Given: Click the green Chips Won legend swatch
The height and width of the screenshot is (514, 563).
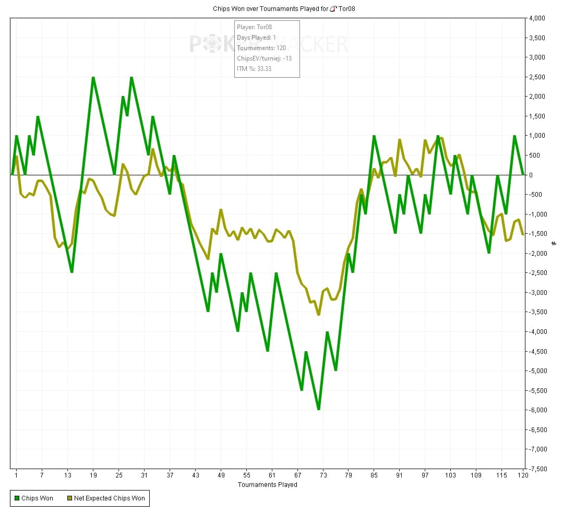Looking at the screenshot, I should 17,498.
